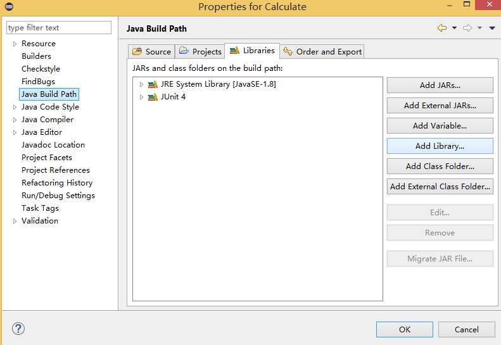
Task: Expand the JRE System Library node
Action: (x=141, y=84)
